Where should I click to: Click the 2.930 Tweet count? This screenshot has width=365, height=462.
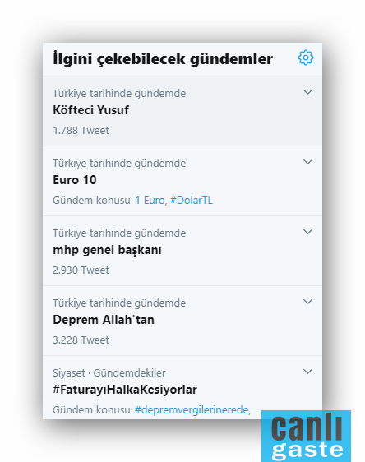tap(81, 270)
